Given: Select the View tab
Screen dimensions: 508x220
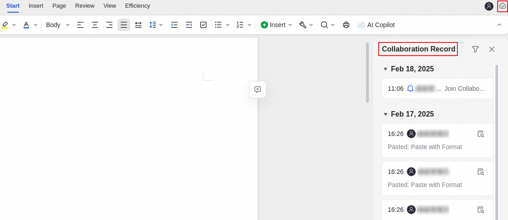Looking at the screenshot, I should [110, 6].
